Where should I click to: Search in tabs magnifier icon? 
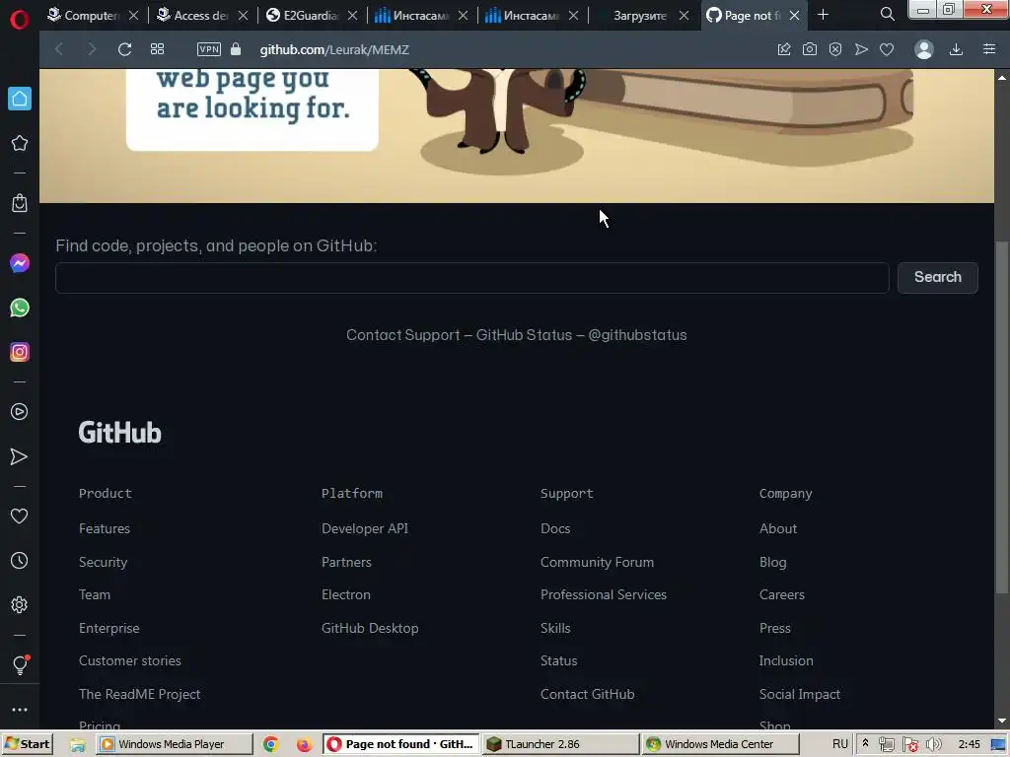[x=888, y=14]
